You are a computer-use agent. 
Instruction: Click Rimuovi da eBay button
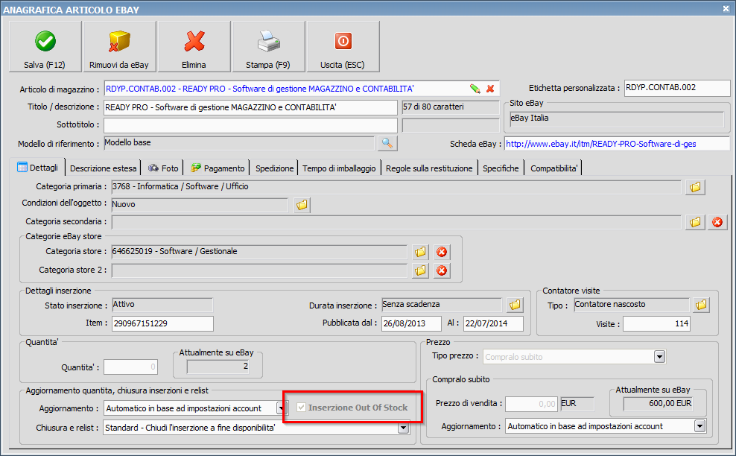(x=119, y=46)
